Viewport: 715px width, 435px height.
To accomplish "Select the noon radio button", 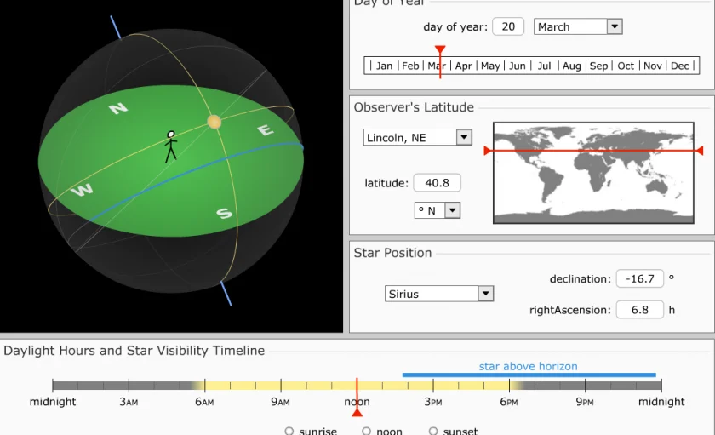I will pyautogui.click(x=366, y=431).
